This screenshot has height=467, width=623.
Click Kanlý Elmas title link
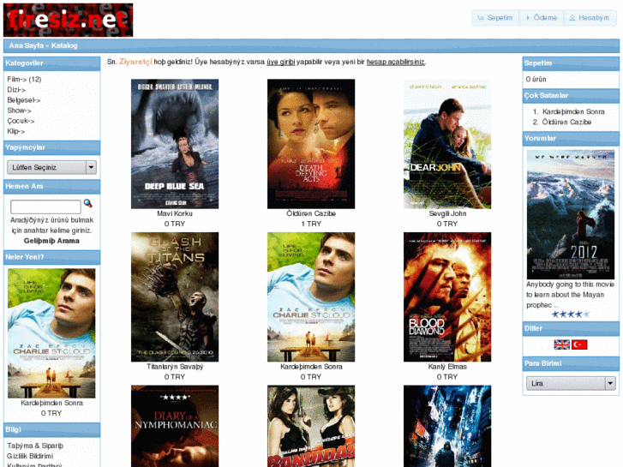point(447,367)
